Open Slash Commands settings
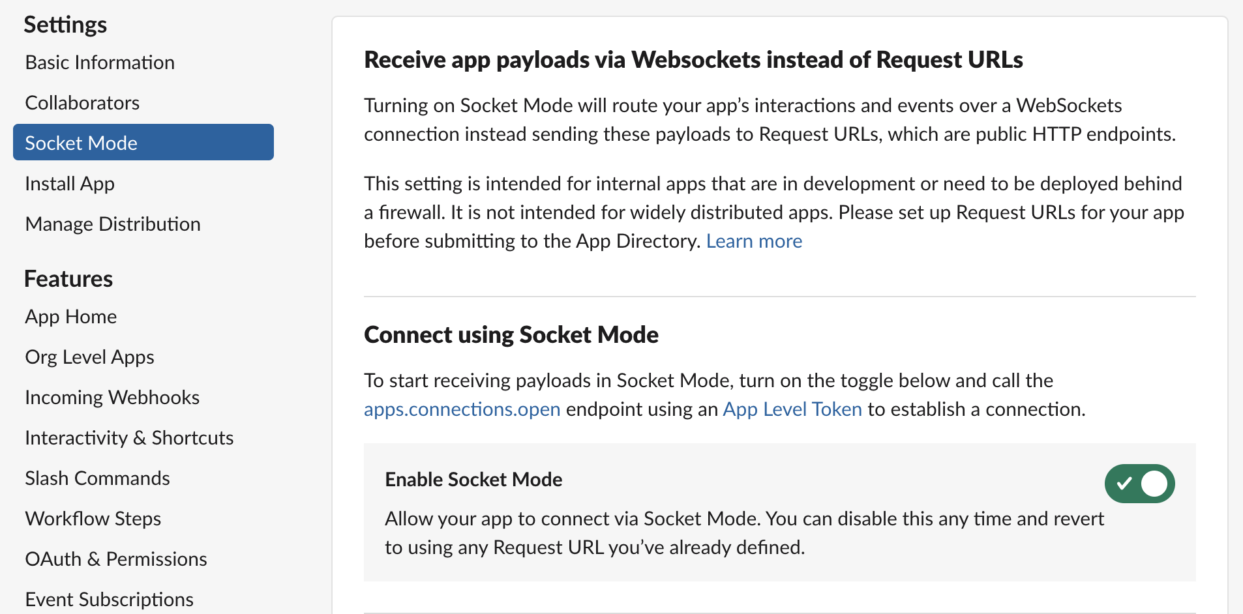The image size is (1243, 614). tap(97, 478)
